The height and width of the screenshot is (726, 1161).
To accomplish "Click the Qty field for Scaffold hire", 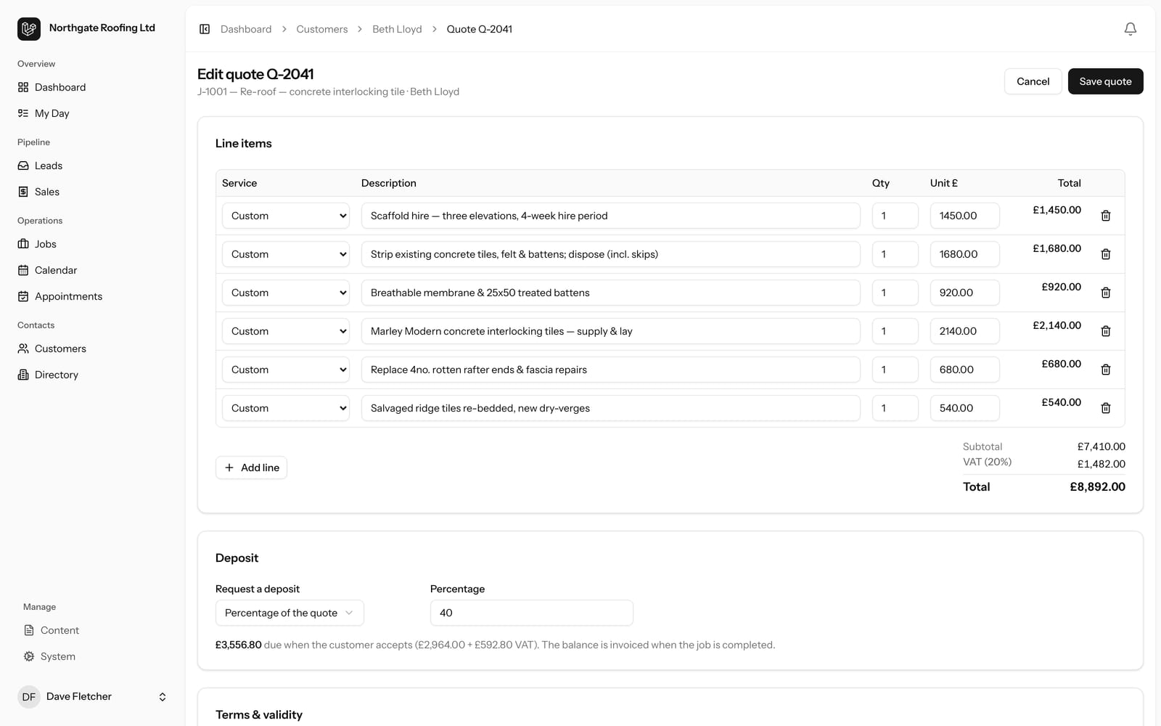I will (895, 216).
